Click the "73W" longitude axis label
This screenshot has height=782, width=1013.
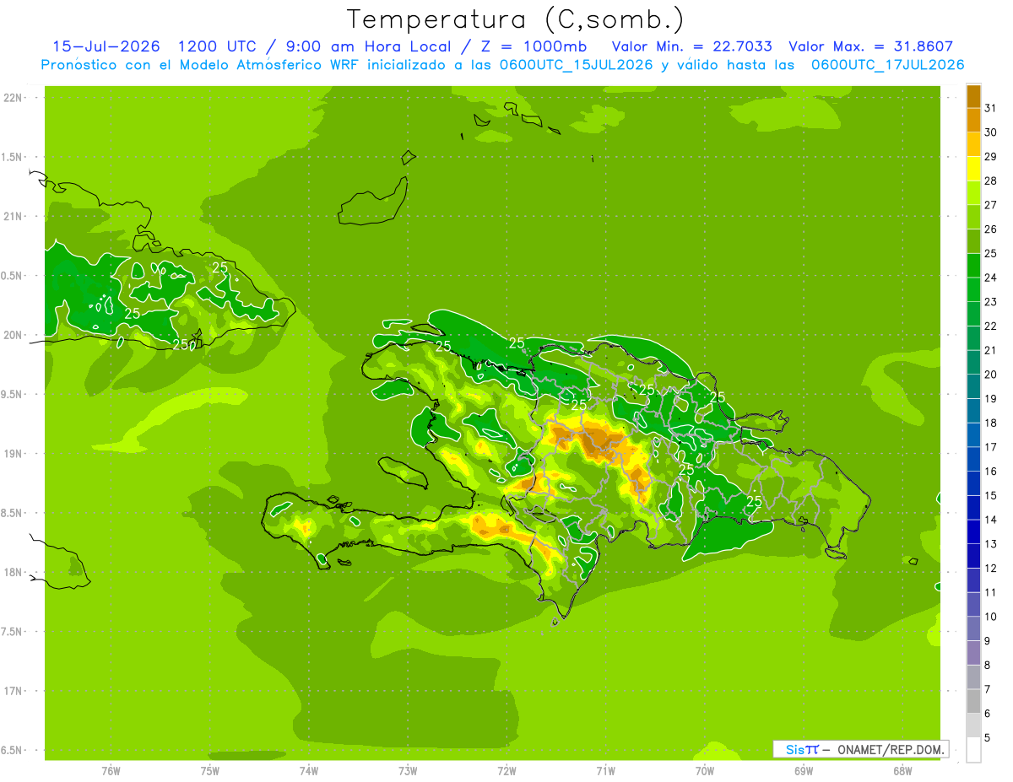click(x=408, y=771)
